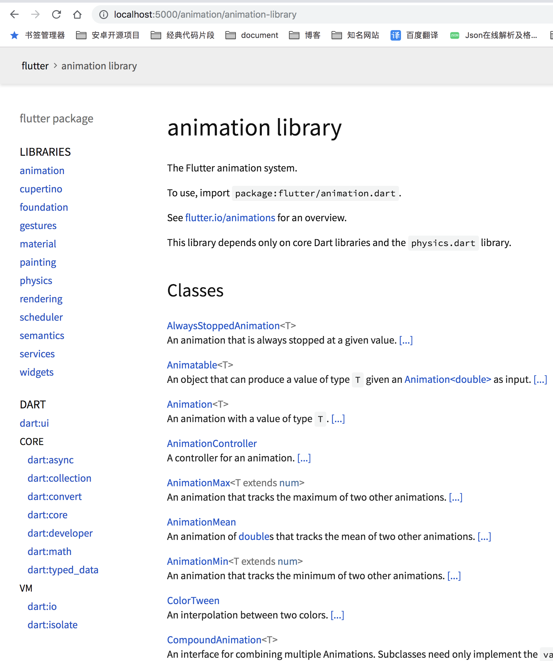Click the browser forward arrow

point(35,14)
